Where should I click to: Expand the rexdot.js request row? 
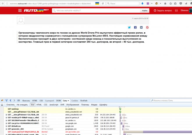(x=6, y=118)
